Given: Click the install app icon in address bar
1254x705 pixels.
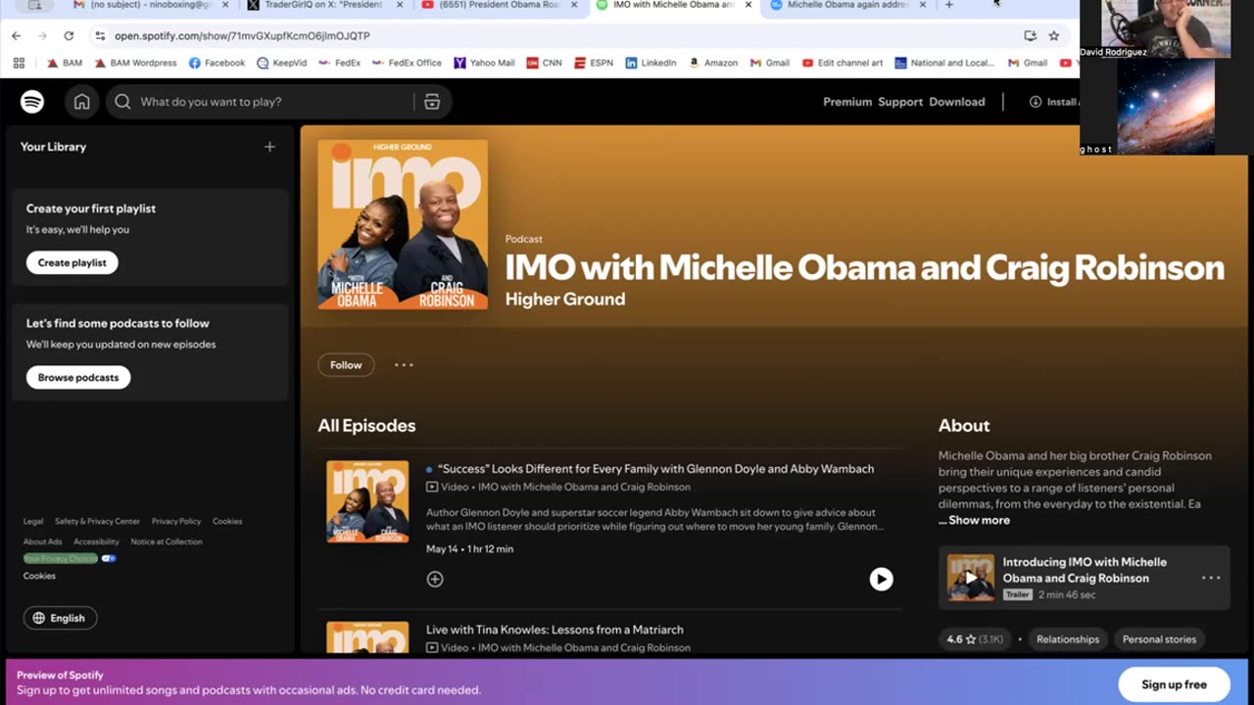Looking at the screenshot, I should (x=1030, y=35).
